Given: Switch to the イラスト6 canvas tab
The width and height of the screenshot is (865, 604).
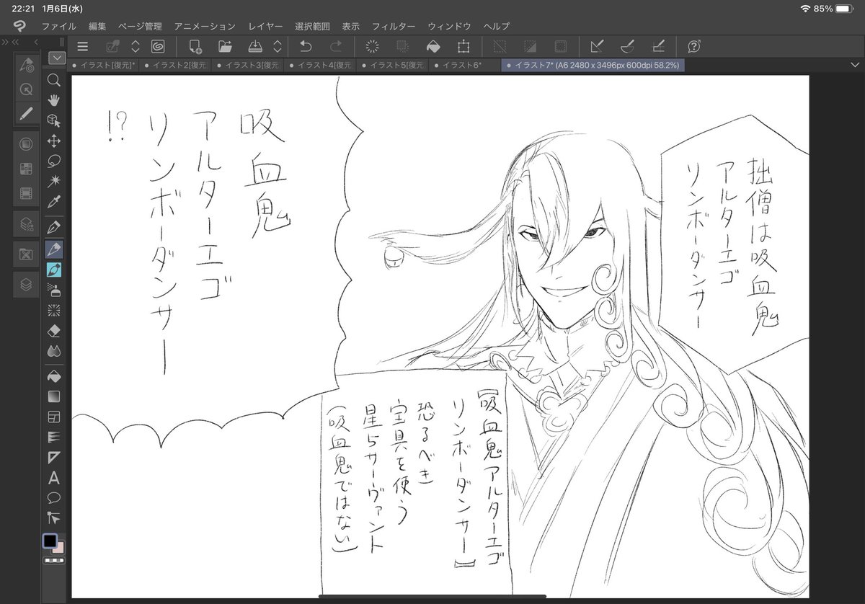Looking at the screenshot, I should 464,65.
